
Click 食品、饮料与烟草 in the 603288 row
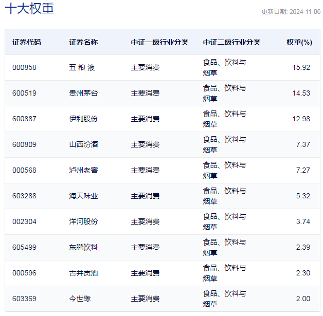(225, 196)
